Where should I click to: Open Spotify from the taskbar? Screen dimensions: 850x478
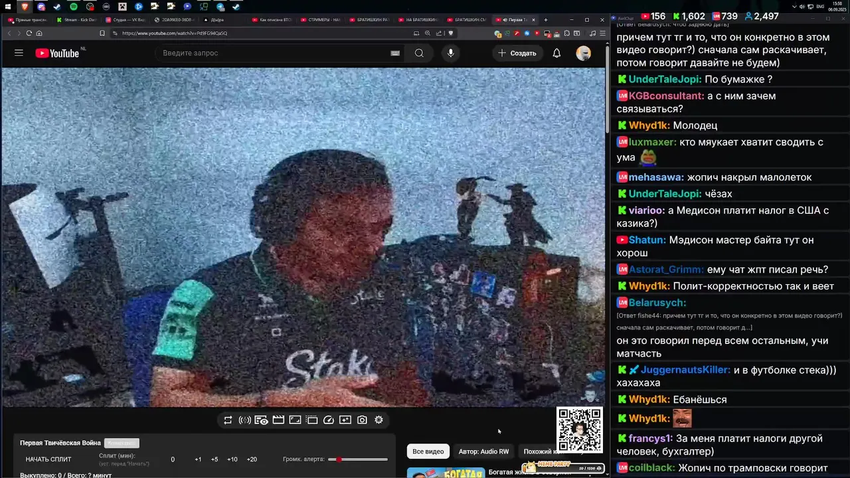pos(74,7)
